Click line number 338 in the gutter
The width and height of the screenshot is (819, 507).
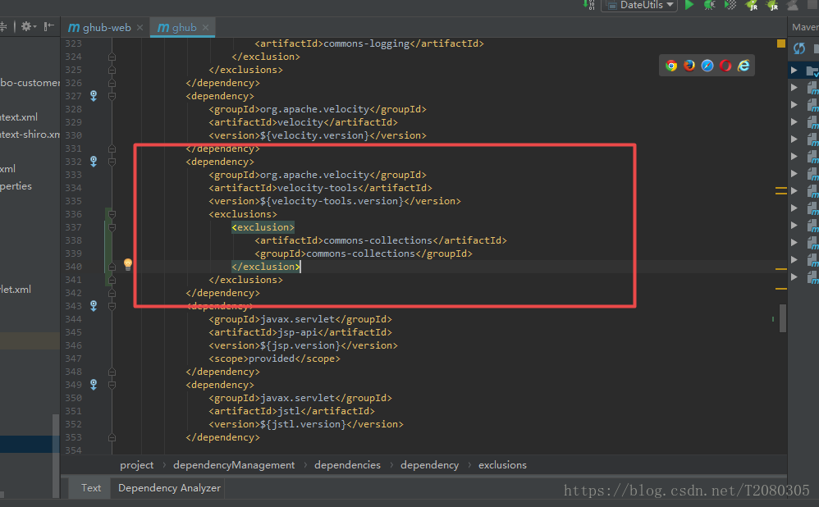(x=74, y=240)
